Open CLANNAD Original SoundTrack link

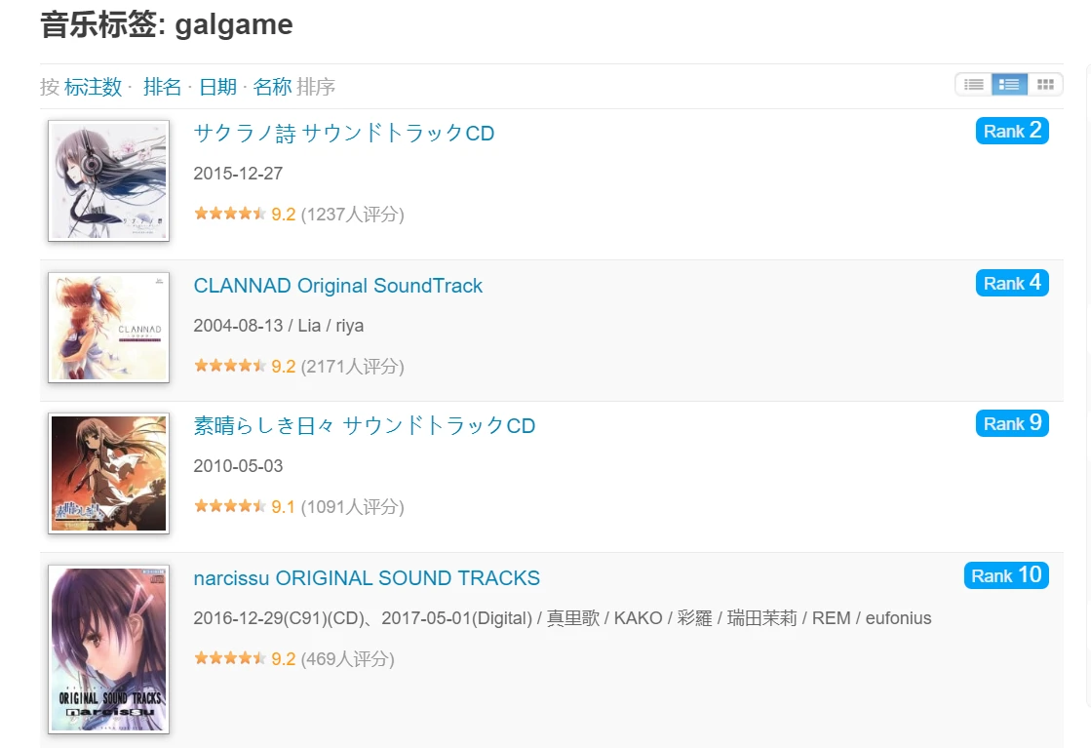338,286
